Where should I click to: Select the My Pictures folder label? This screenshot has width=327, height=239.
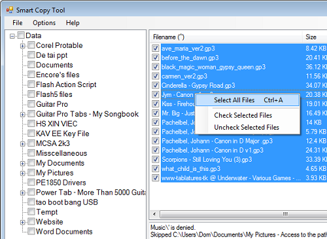point(55,173)
